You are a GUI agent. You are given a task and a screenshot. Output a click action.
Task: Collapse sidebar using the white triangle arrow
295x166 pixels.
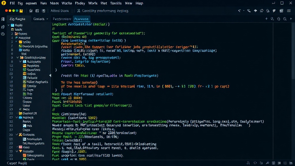[50, 75]
